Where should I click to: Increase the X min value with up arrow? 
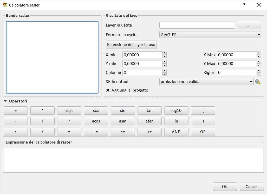[164, 53]
